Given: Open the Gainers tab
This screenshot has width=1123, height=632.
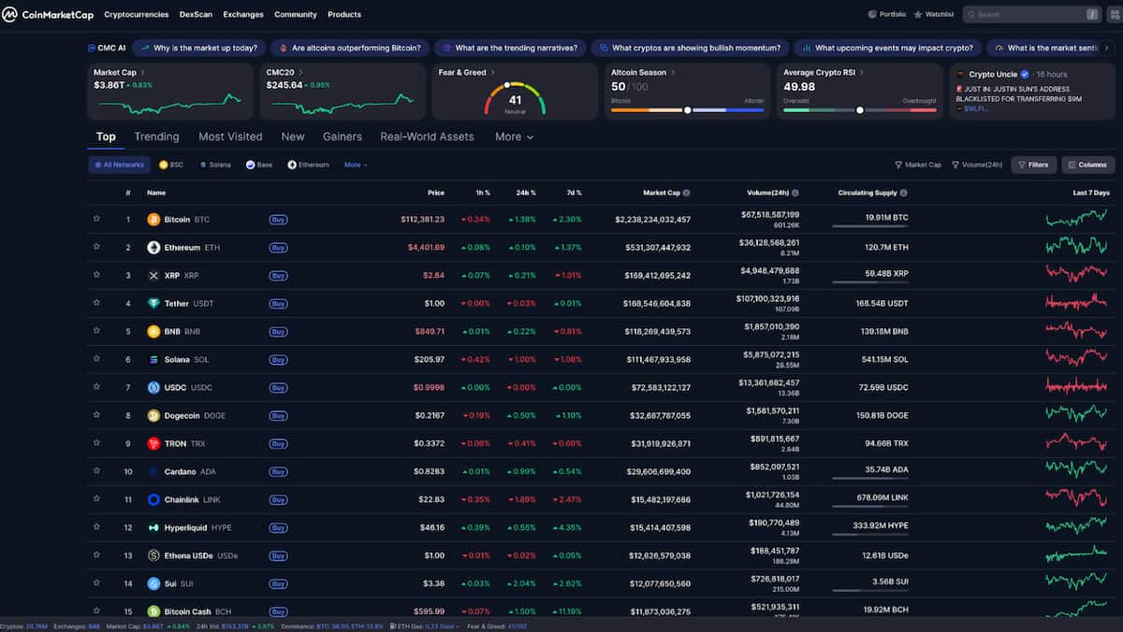Looking at the screenshot, I should [343, 136].
